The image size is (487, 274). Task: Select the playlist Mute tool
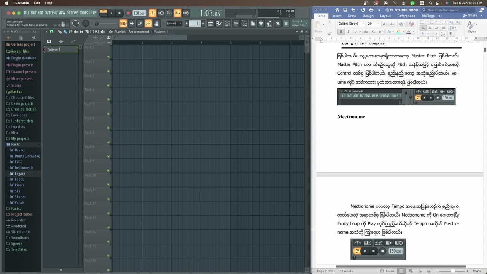[x=76, y=32]
